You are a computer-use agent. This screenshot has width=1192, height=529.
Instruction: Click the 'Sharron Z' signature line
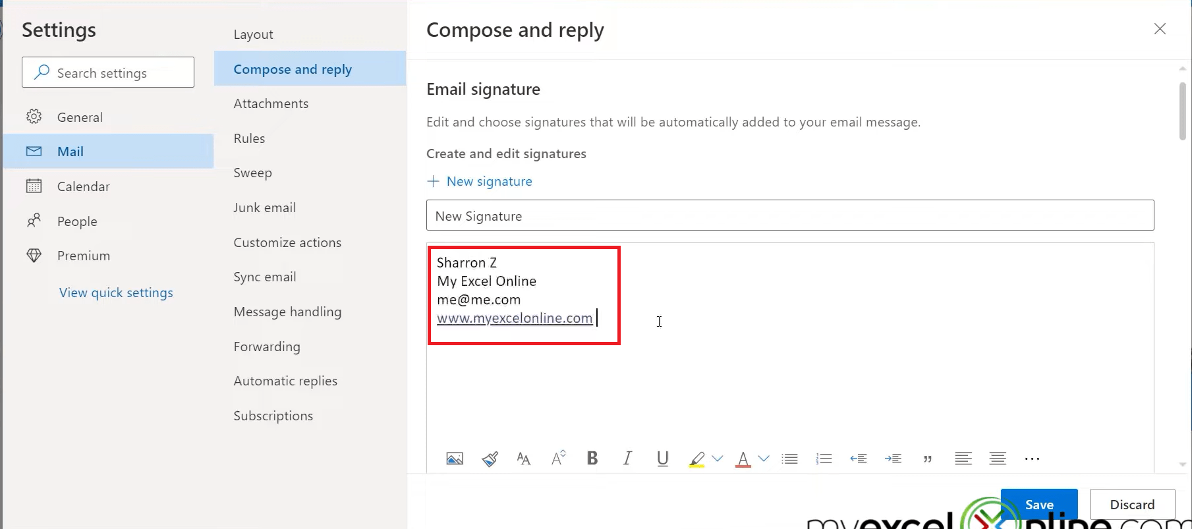coord(467,263)
